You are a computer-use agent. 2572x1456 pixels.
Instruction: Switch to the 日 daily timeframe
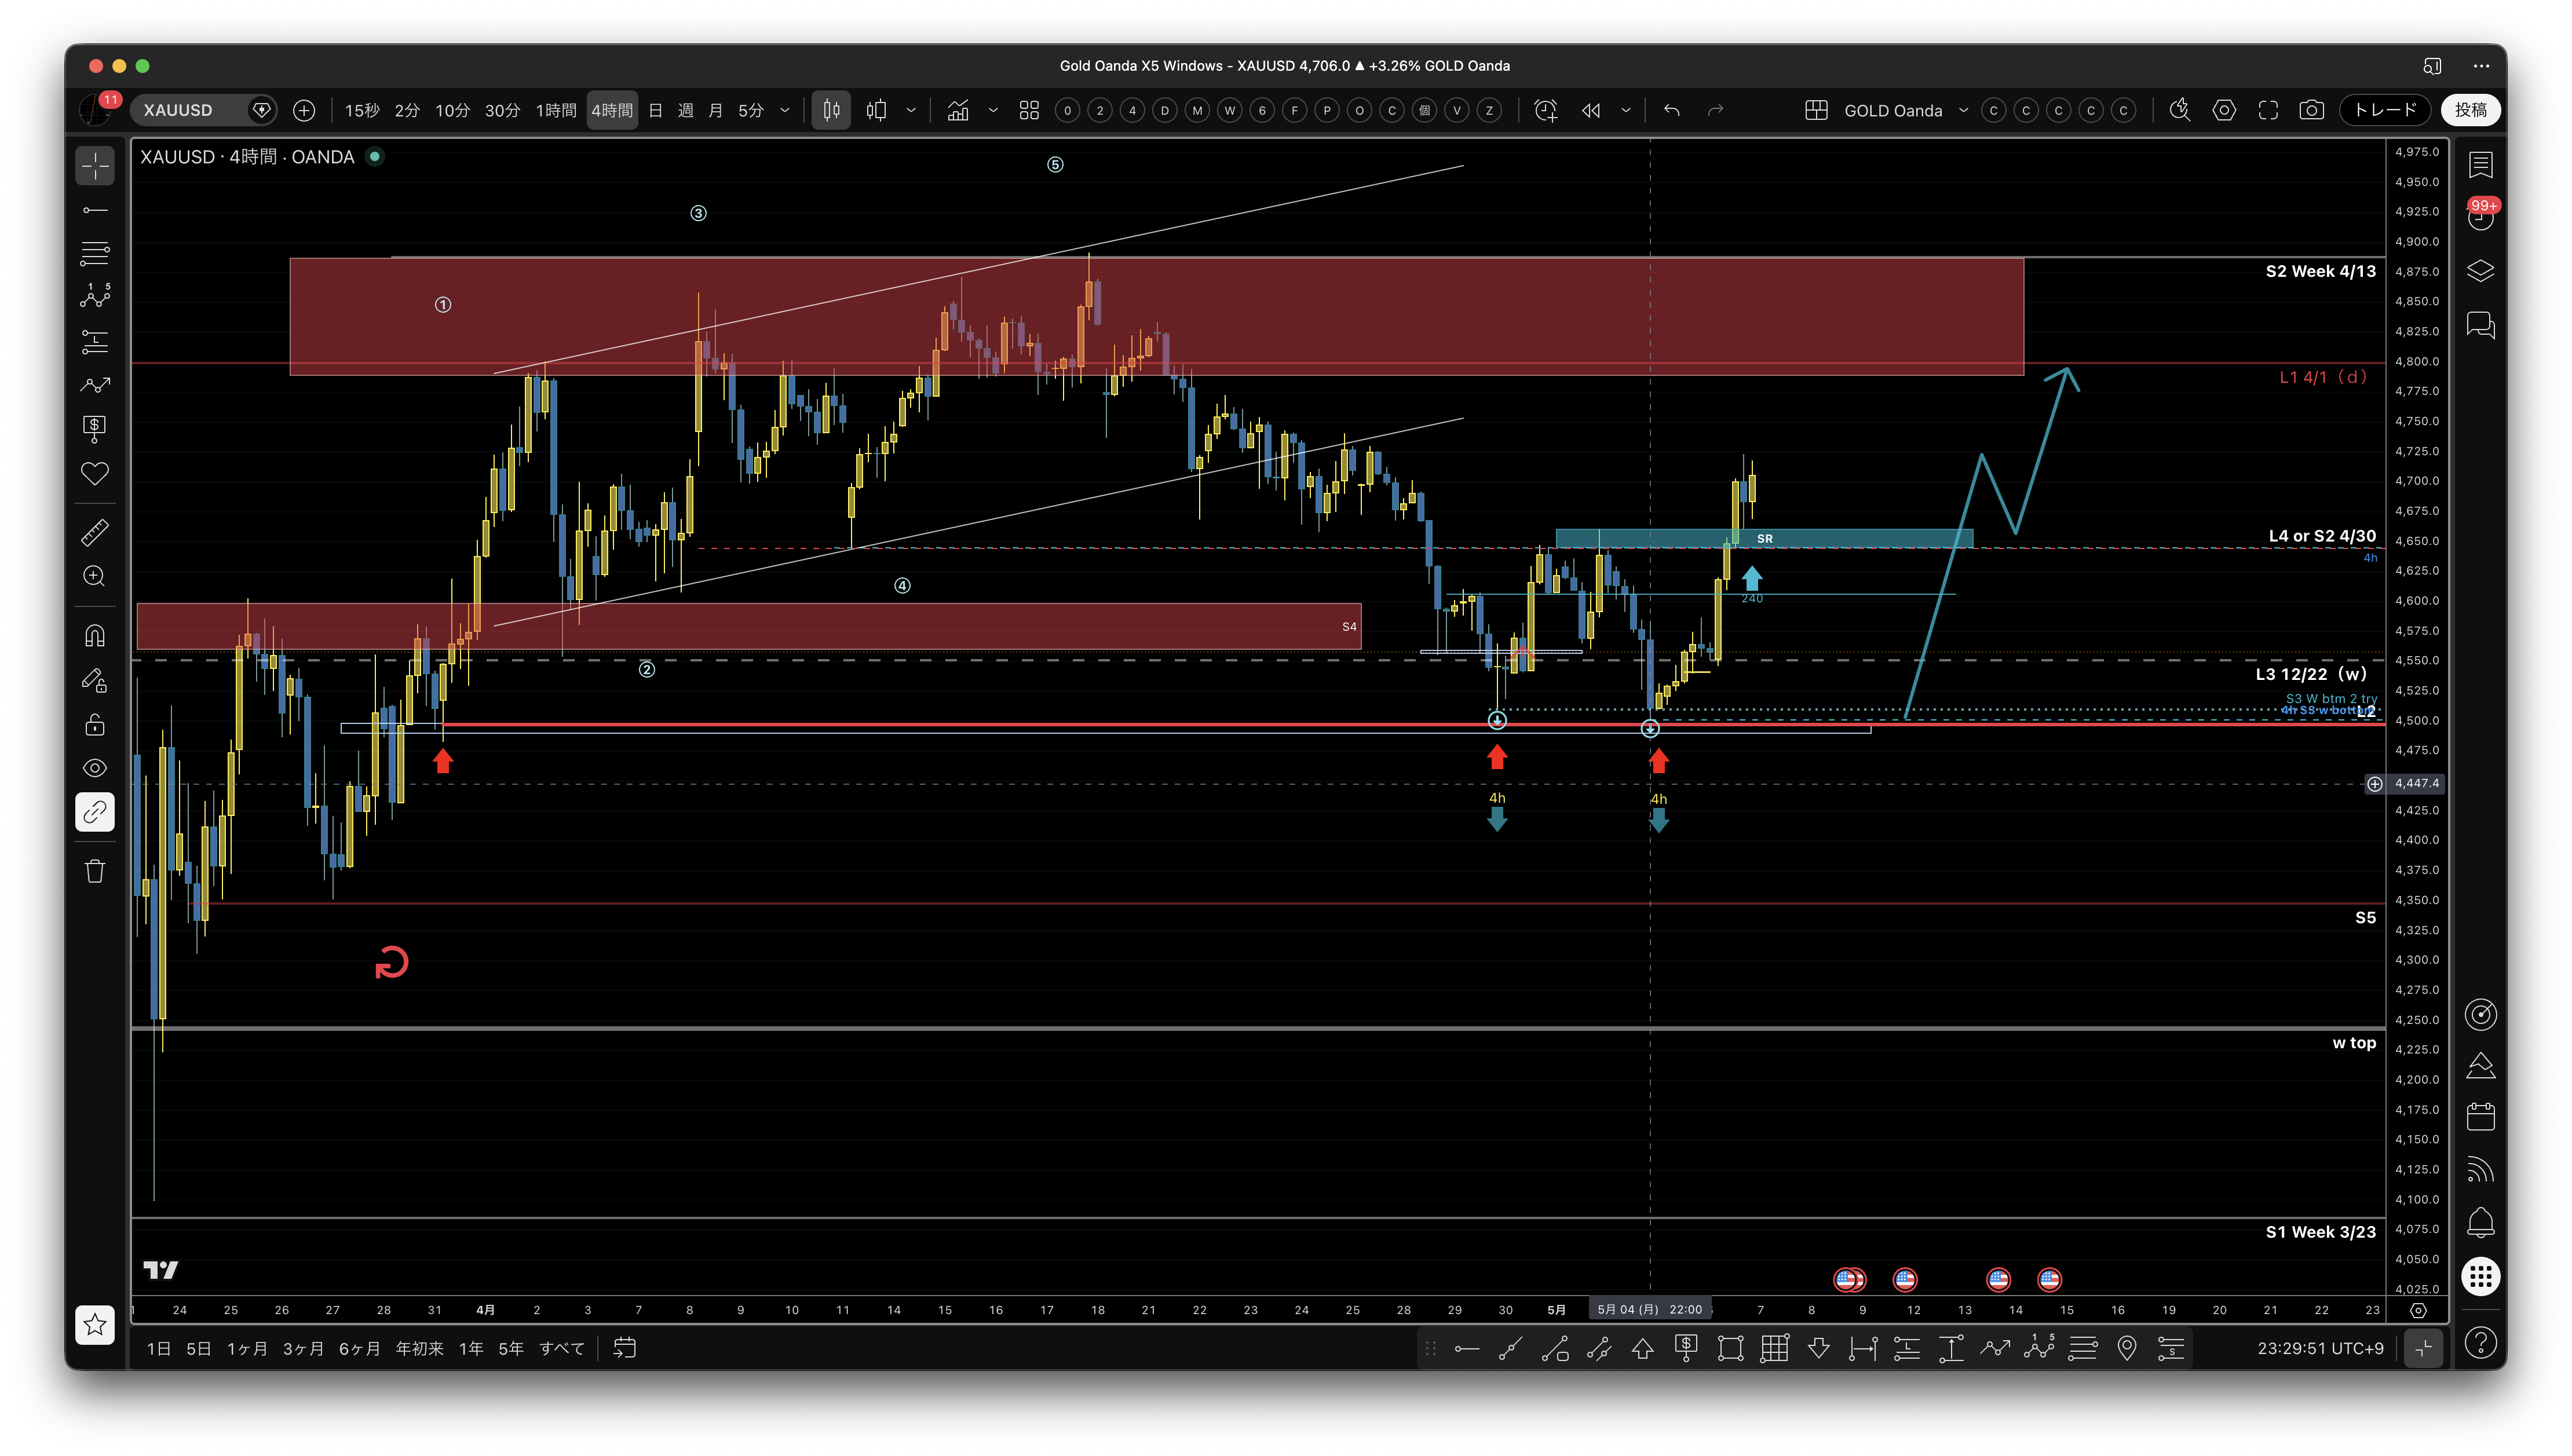pyautogui.click(x=656, y=110)
